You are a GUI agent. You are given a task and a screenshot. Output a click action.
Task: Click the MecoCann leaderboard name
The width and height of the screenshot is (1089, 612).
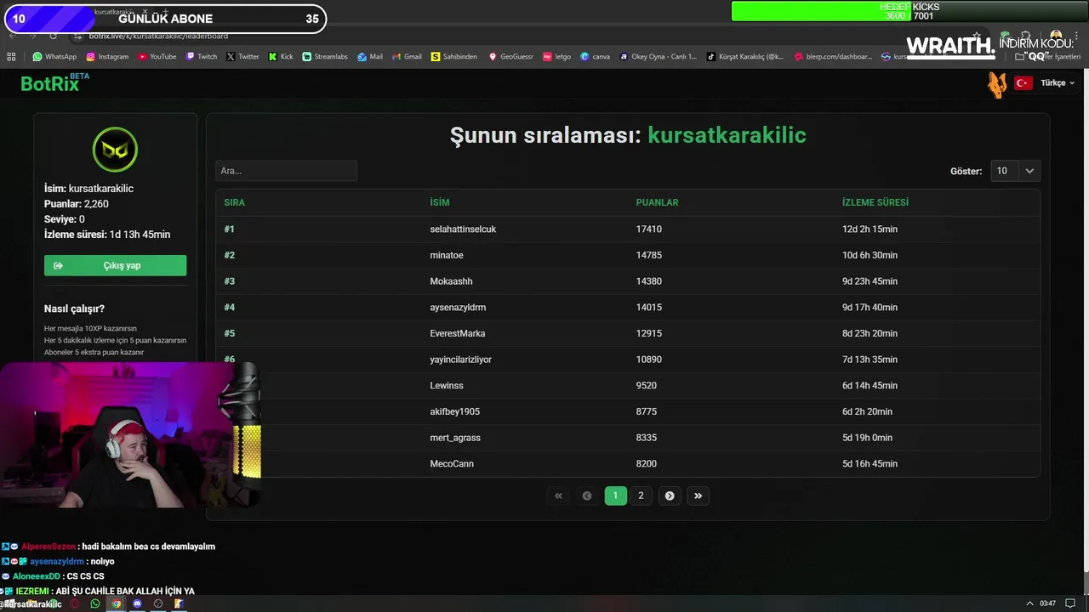pos(452,463)
